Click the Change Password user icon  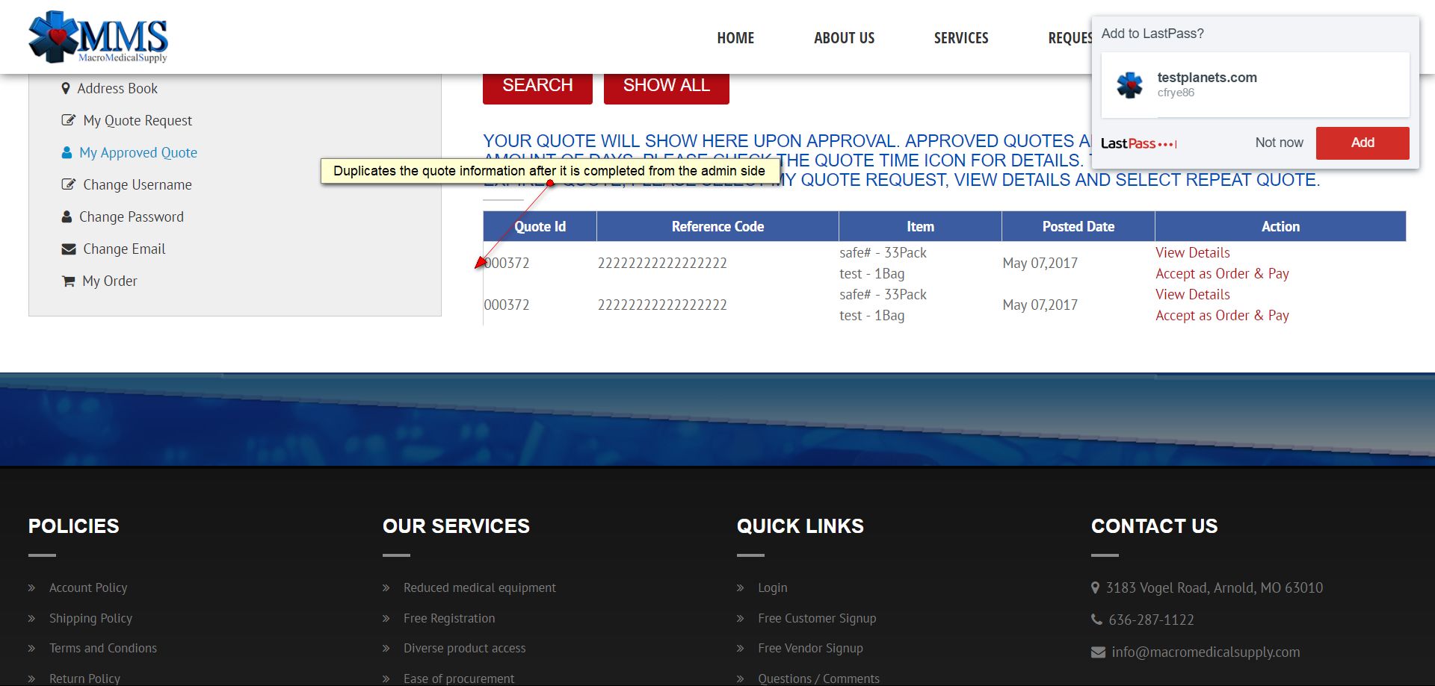[x=67, y=216]
